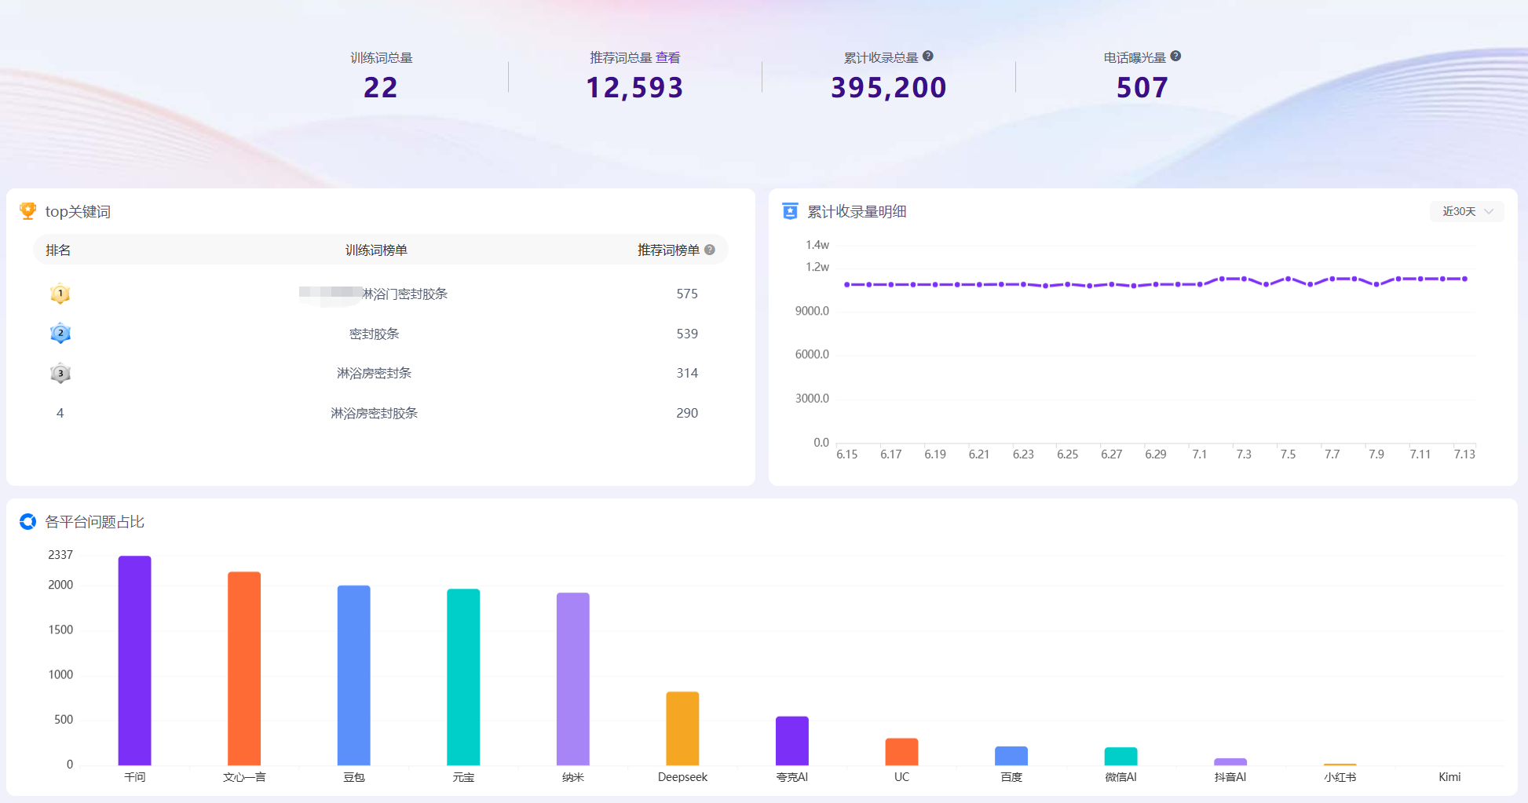Click the yellow Deepseek bar

click(682, 728)
